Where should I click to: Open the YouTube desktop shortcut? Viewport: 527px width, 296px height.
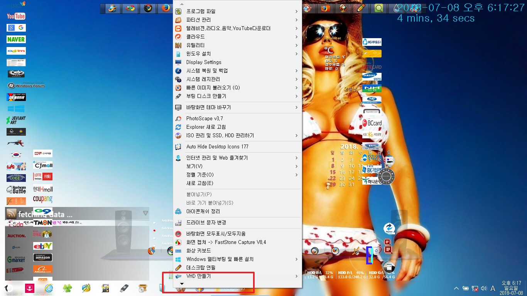tap(16, 16)
